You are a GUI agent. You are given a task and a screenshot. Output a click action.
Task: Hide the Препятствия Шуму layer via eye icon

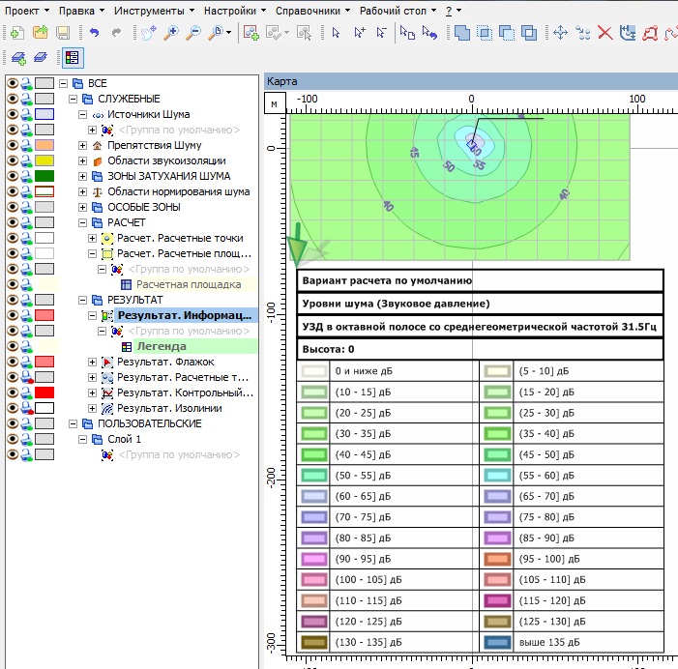13,145
